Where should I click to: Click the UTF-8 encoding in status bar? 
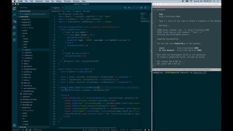point(122,130)
